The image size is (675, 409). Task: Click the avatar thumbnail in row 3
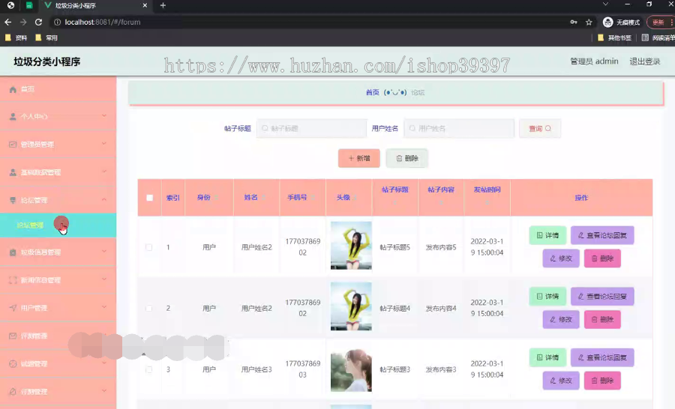coord(351,369)
